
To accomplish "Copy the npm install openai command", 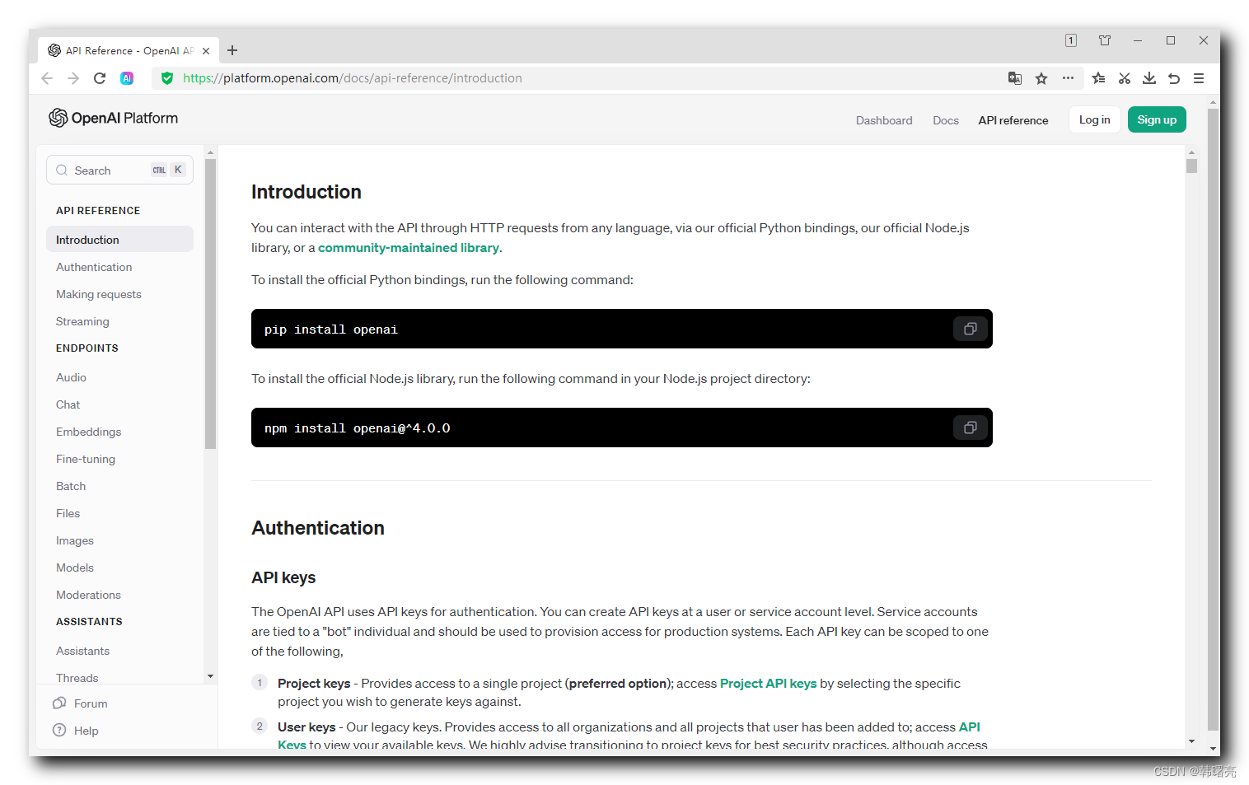I will (x=971, y=428).
